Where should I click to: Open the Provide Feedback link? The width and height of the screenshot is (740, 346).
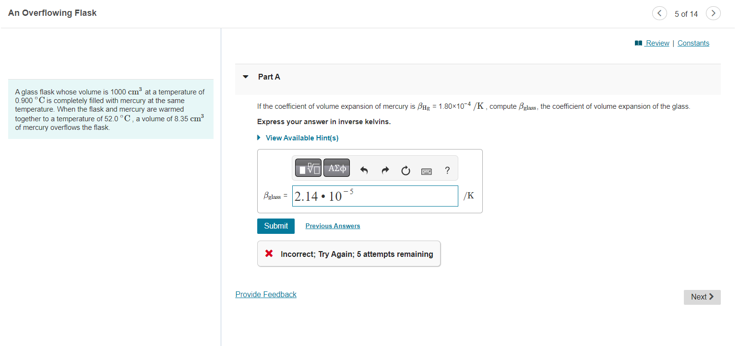tap(265, 294)
